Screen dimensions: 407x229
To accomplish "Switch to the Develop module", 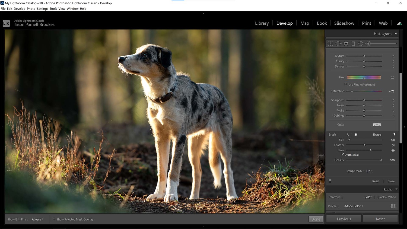I will (284, 23).
